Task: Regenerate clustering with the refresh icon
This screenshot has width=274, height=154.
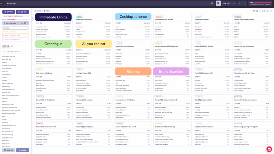Action: [x=4, y=23]
